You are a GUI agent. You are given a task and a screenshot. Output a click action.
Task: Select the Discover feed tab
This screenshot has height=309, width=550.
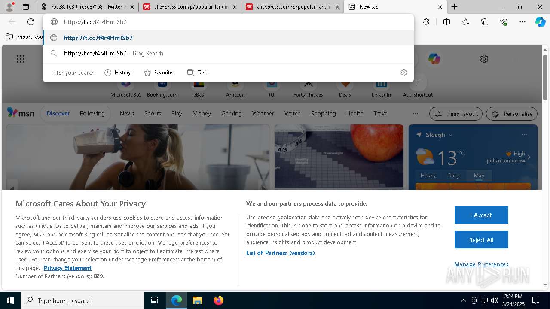[58, 113]
